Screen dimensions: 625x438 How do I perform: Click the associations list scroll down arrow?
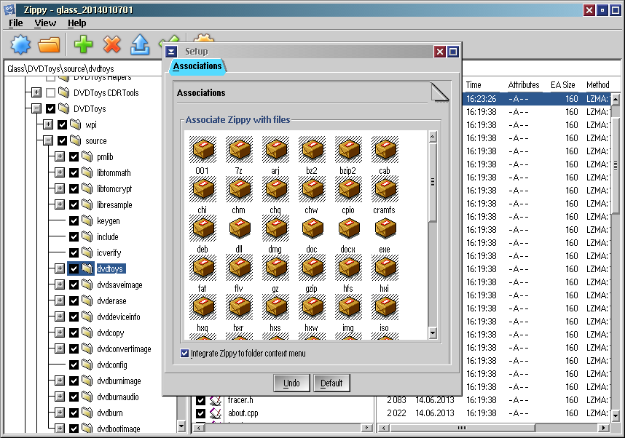(433, 333)
